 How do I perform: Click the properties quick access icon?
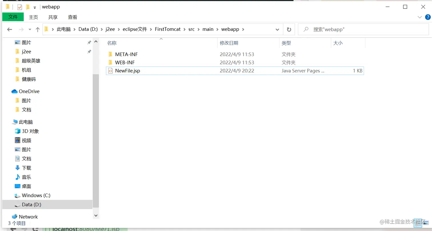tap(20, 7)
